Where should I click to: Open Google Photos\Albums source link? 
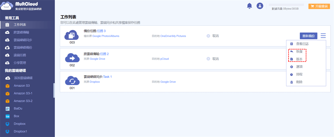(x=106, y=36)
